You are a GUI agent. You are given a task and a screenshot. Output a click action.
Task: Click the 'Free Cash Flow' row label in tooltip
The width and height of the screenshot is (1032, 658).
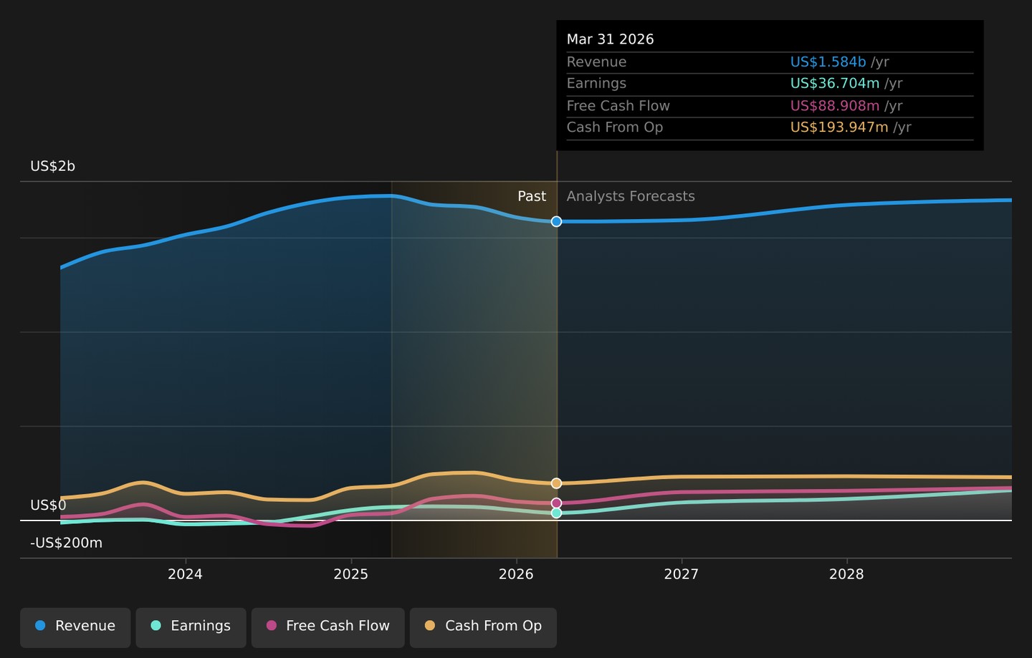tap(618, 106)
